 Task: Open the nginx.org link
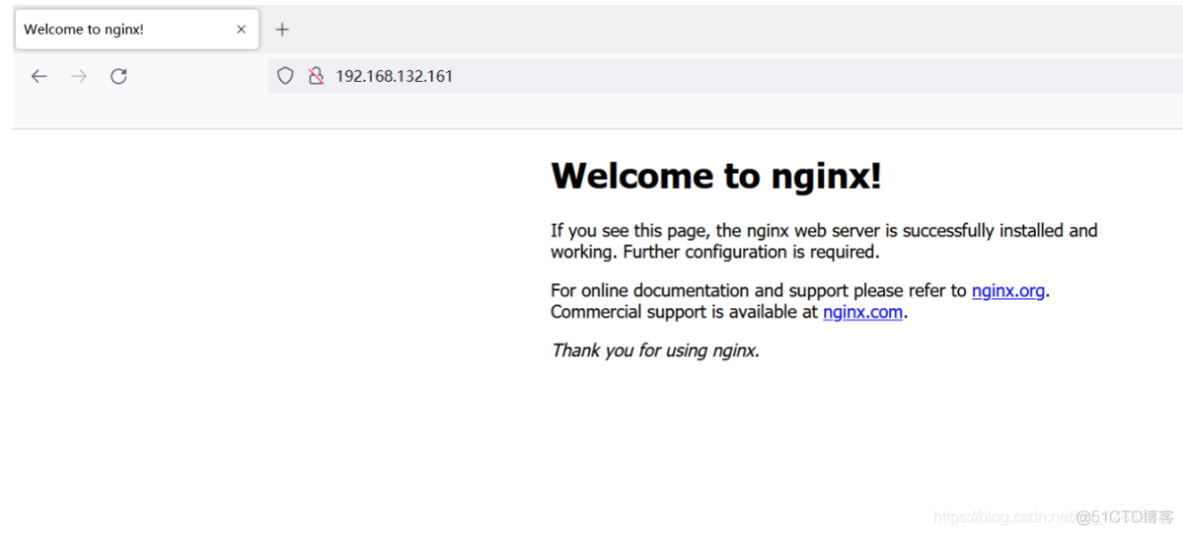pyautogui.click(x=1008, y=290)
